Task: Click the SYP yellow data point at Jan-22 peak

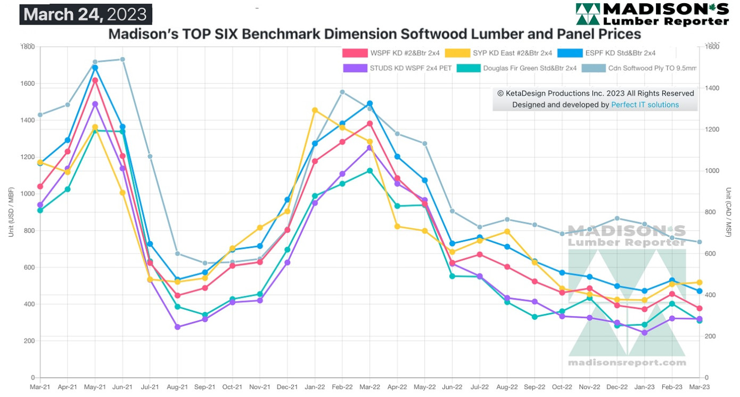Action: coord(315,110)
